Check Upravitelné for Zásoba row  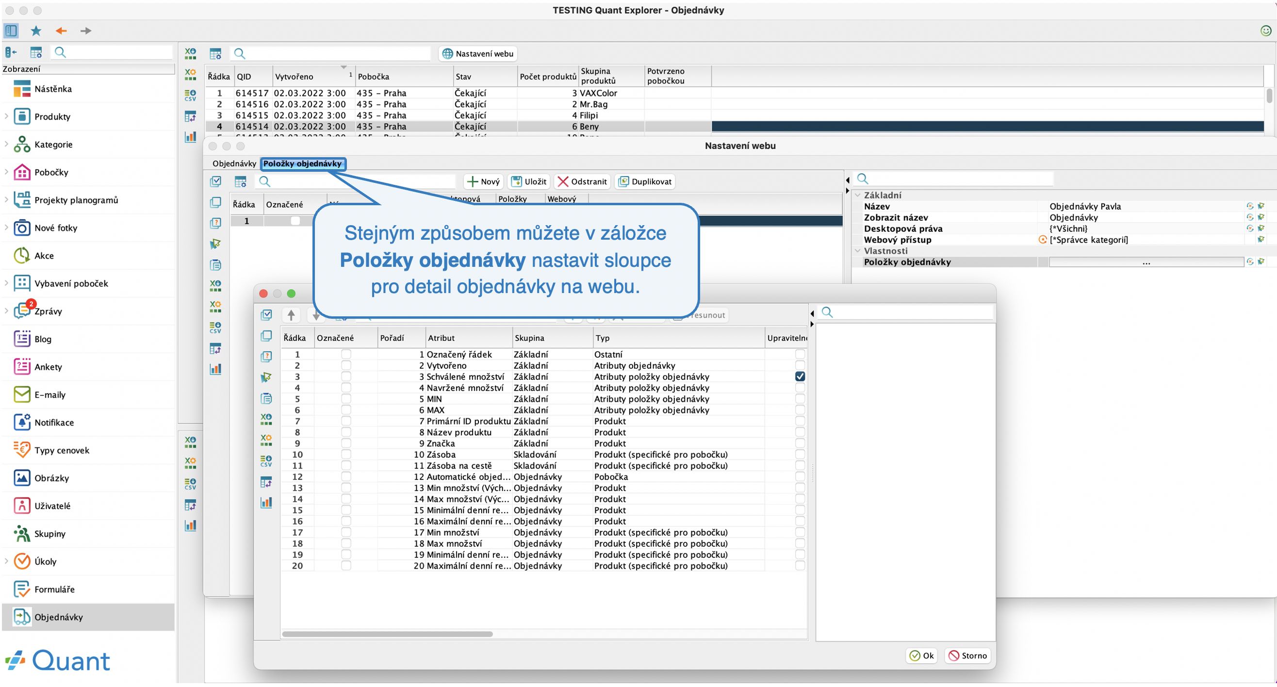[800, 455]
